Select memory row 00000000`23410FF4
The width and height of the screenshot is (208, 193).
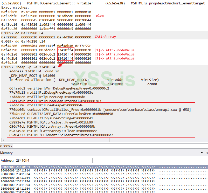point(104,167)
